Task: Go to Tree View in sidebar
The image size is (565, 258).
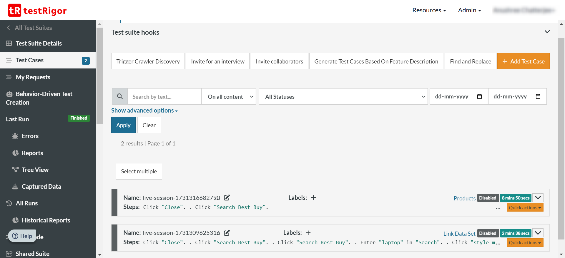Action: (35, 170)
